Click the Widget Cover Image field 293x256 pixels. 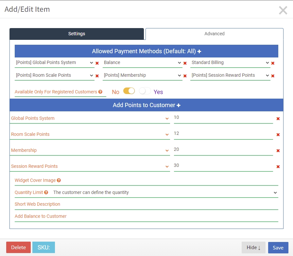tap(146, 181)
